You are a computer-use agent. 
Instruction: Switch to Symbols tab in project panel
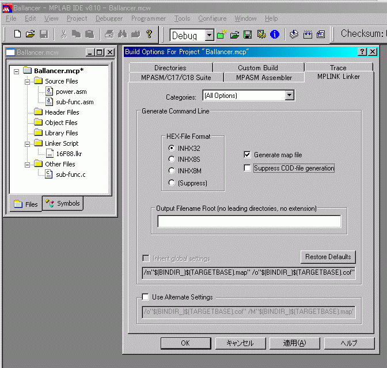[63, 203]
